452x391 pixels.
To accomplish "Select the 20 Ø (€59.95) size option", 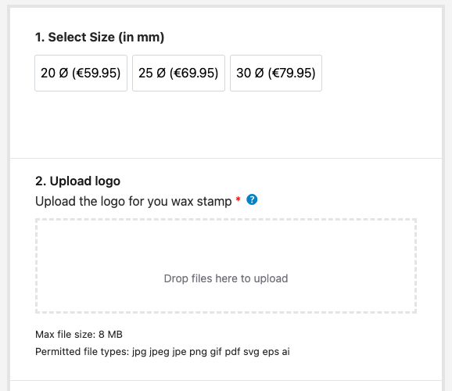I will pos(81,74).
